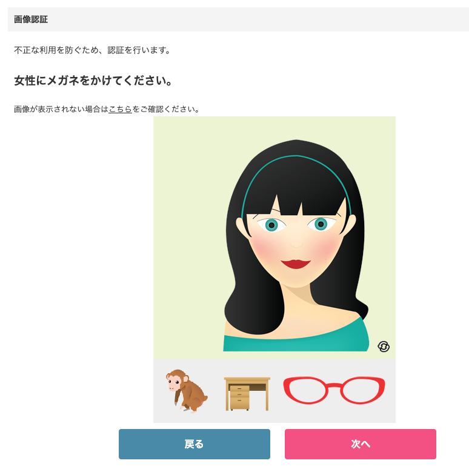Select the red glasses item
Image resolution: width=469 pixels, height=469 pixels.
point(334,390)
